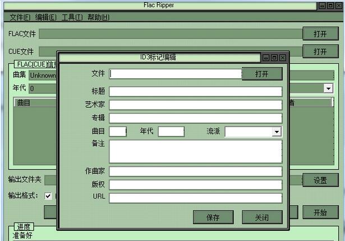Maximize the Flac Ripper main window

point(330,6)
